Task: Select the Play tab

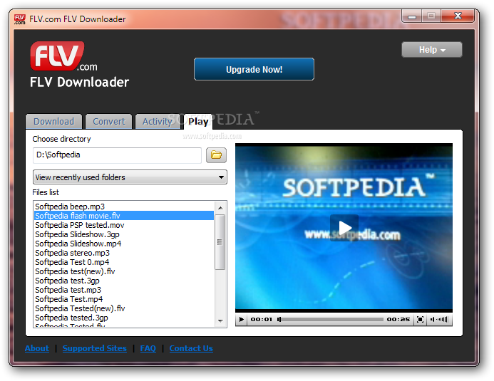Action: [x=198, y=122]
